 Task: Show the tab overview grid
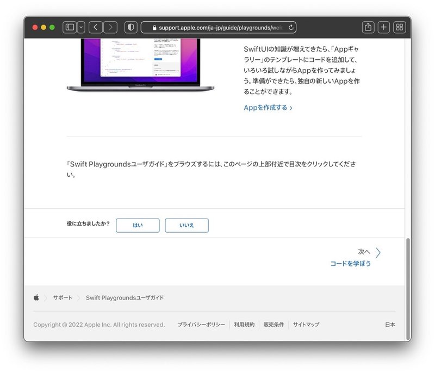point(400,27)
